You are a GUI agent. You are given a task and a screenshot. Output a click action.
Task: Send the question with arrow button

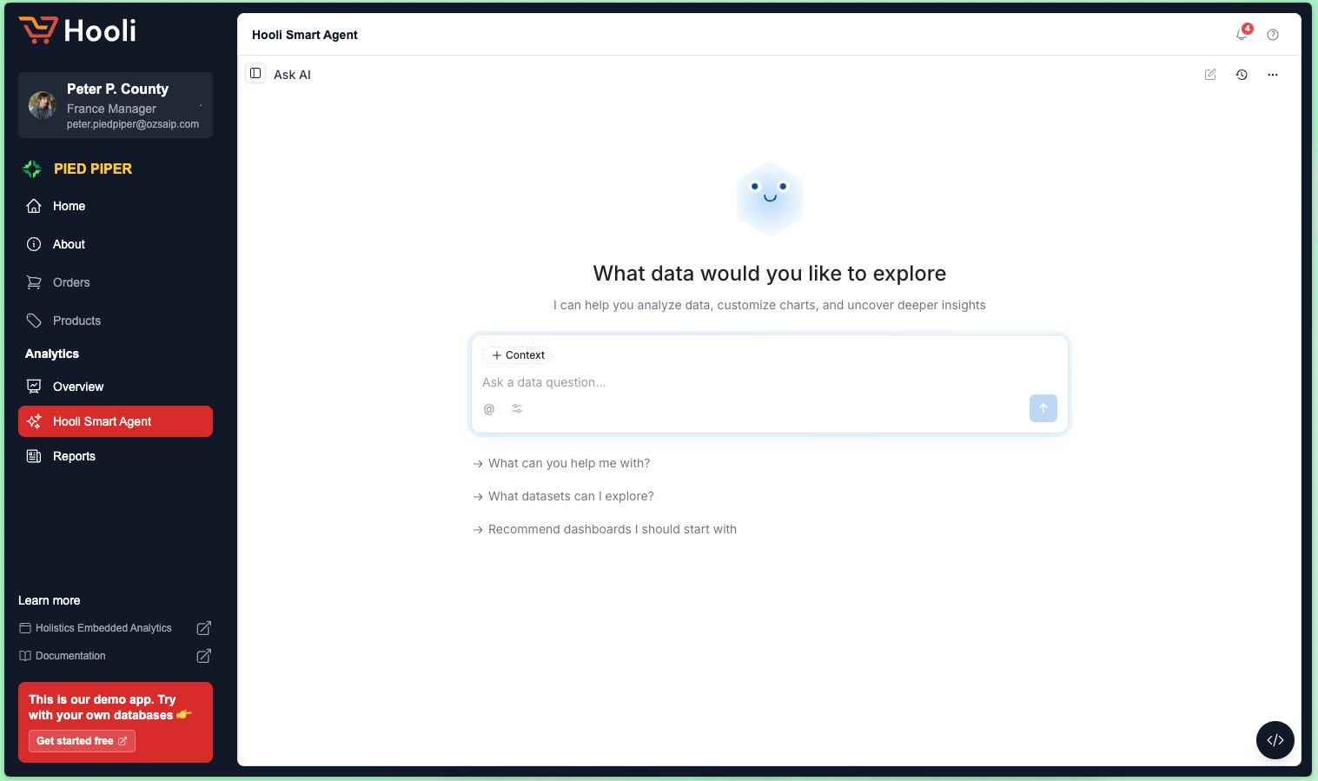[1043, 408]
